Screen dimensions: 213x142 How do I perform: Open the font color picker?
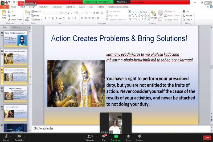point(76,18)
